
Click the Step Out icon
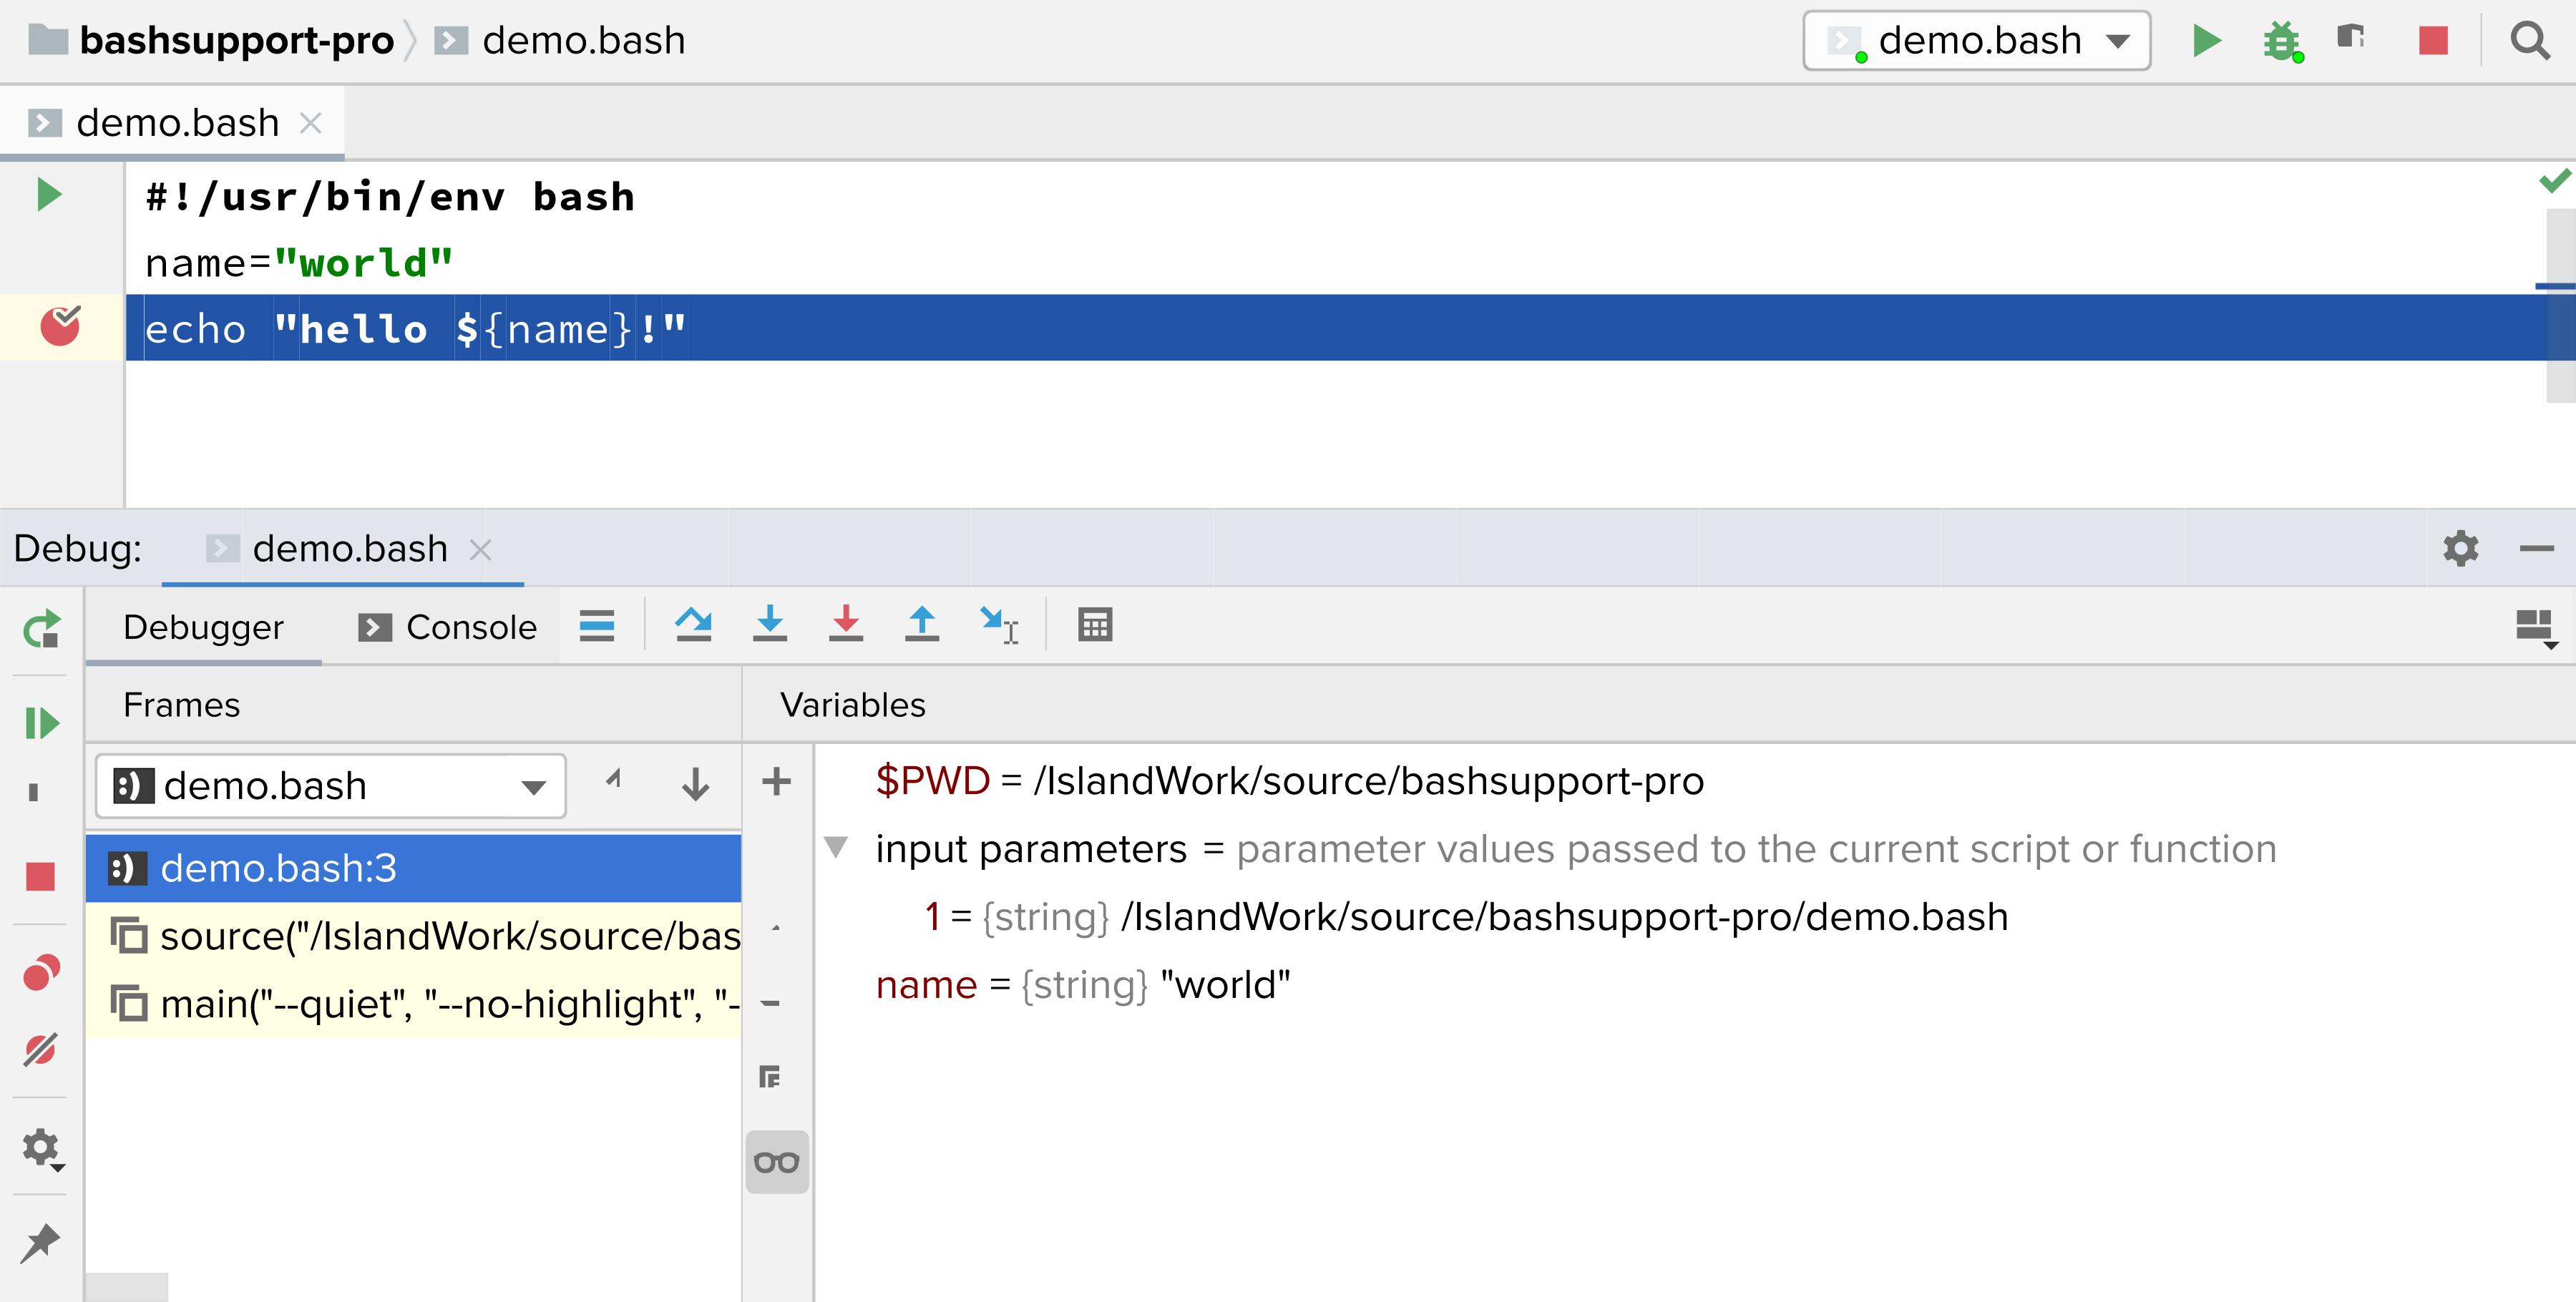point(921,625)
